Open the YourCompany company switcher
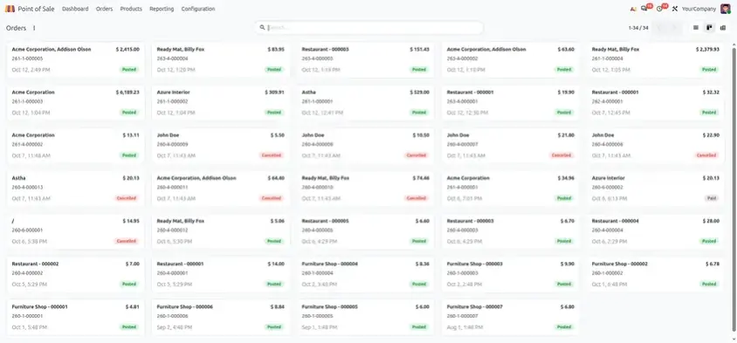This screenshot has height=343, width=737. click(699, 9)
